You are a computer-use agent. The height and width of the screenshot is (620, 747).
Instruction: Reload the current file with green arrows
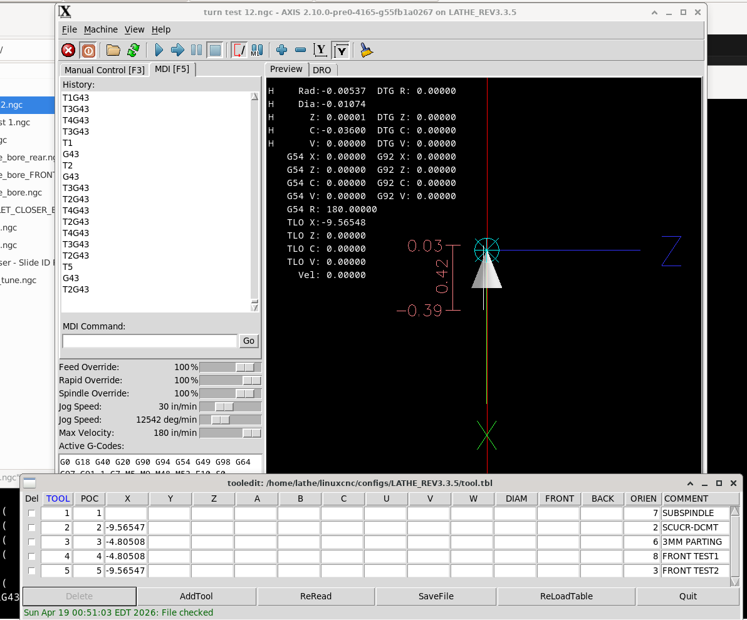tap(133, 50)
